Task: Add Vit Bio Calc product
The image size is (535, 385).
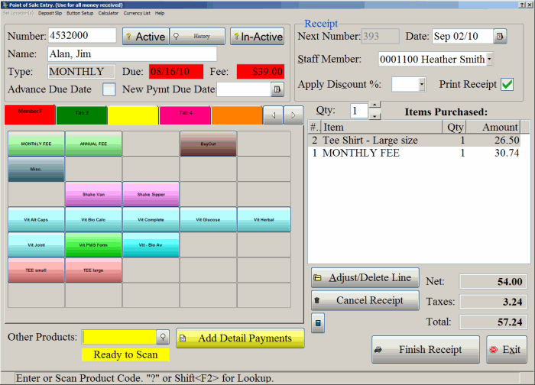Action: [93, 219]
